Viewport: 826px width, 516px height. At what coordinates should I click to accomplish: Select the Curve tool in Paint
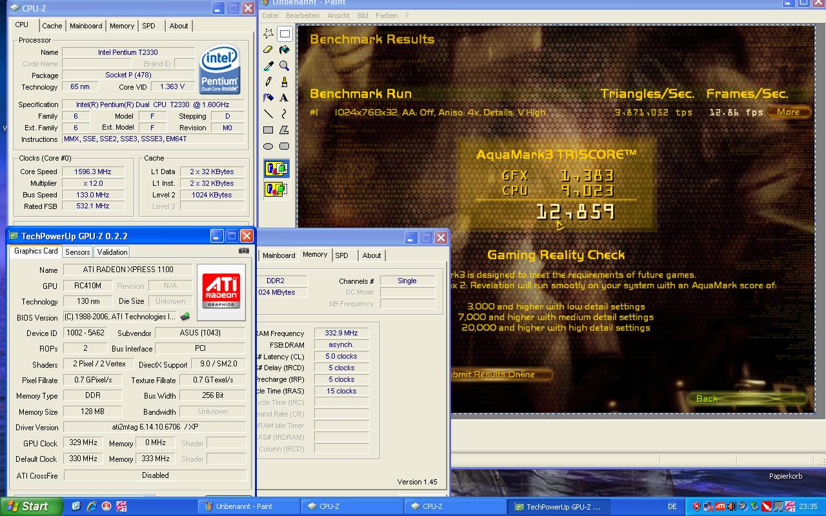click(x=285, y=114)
